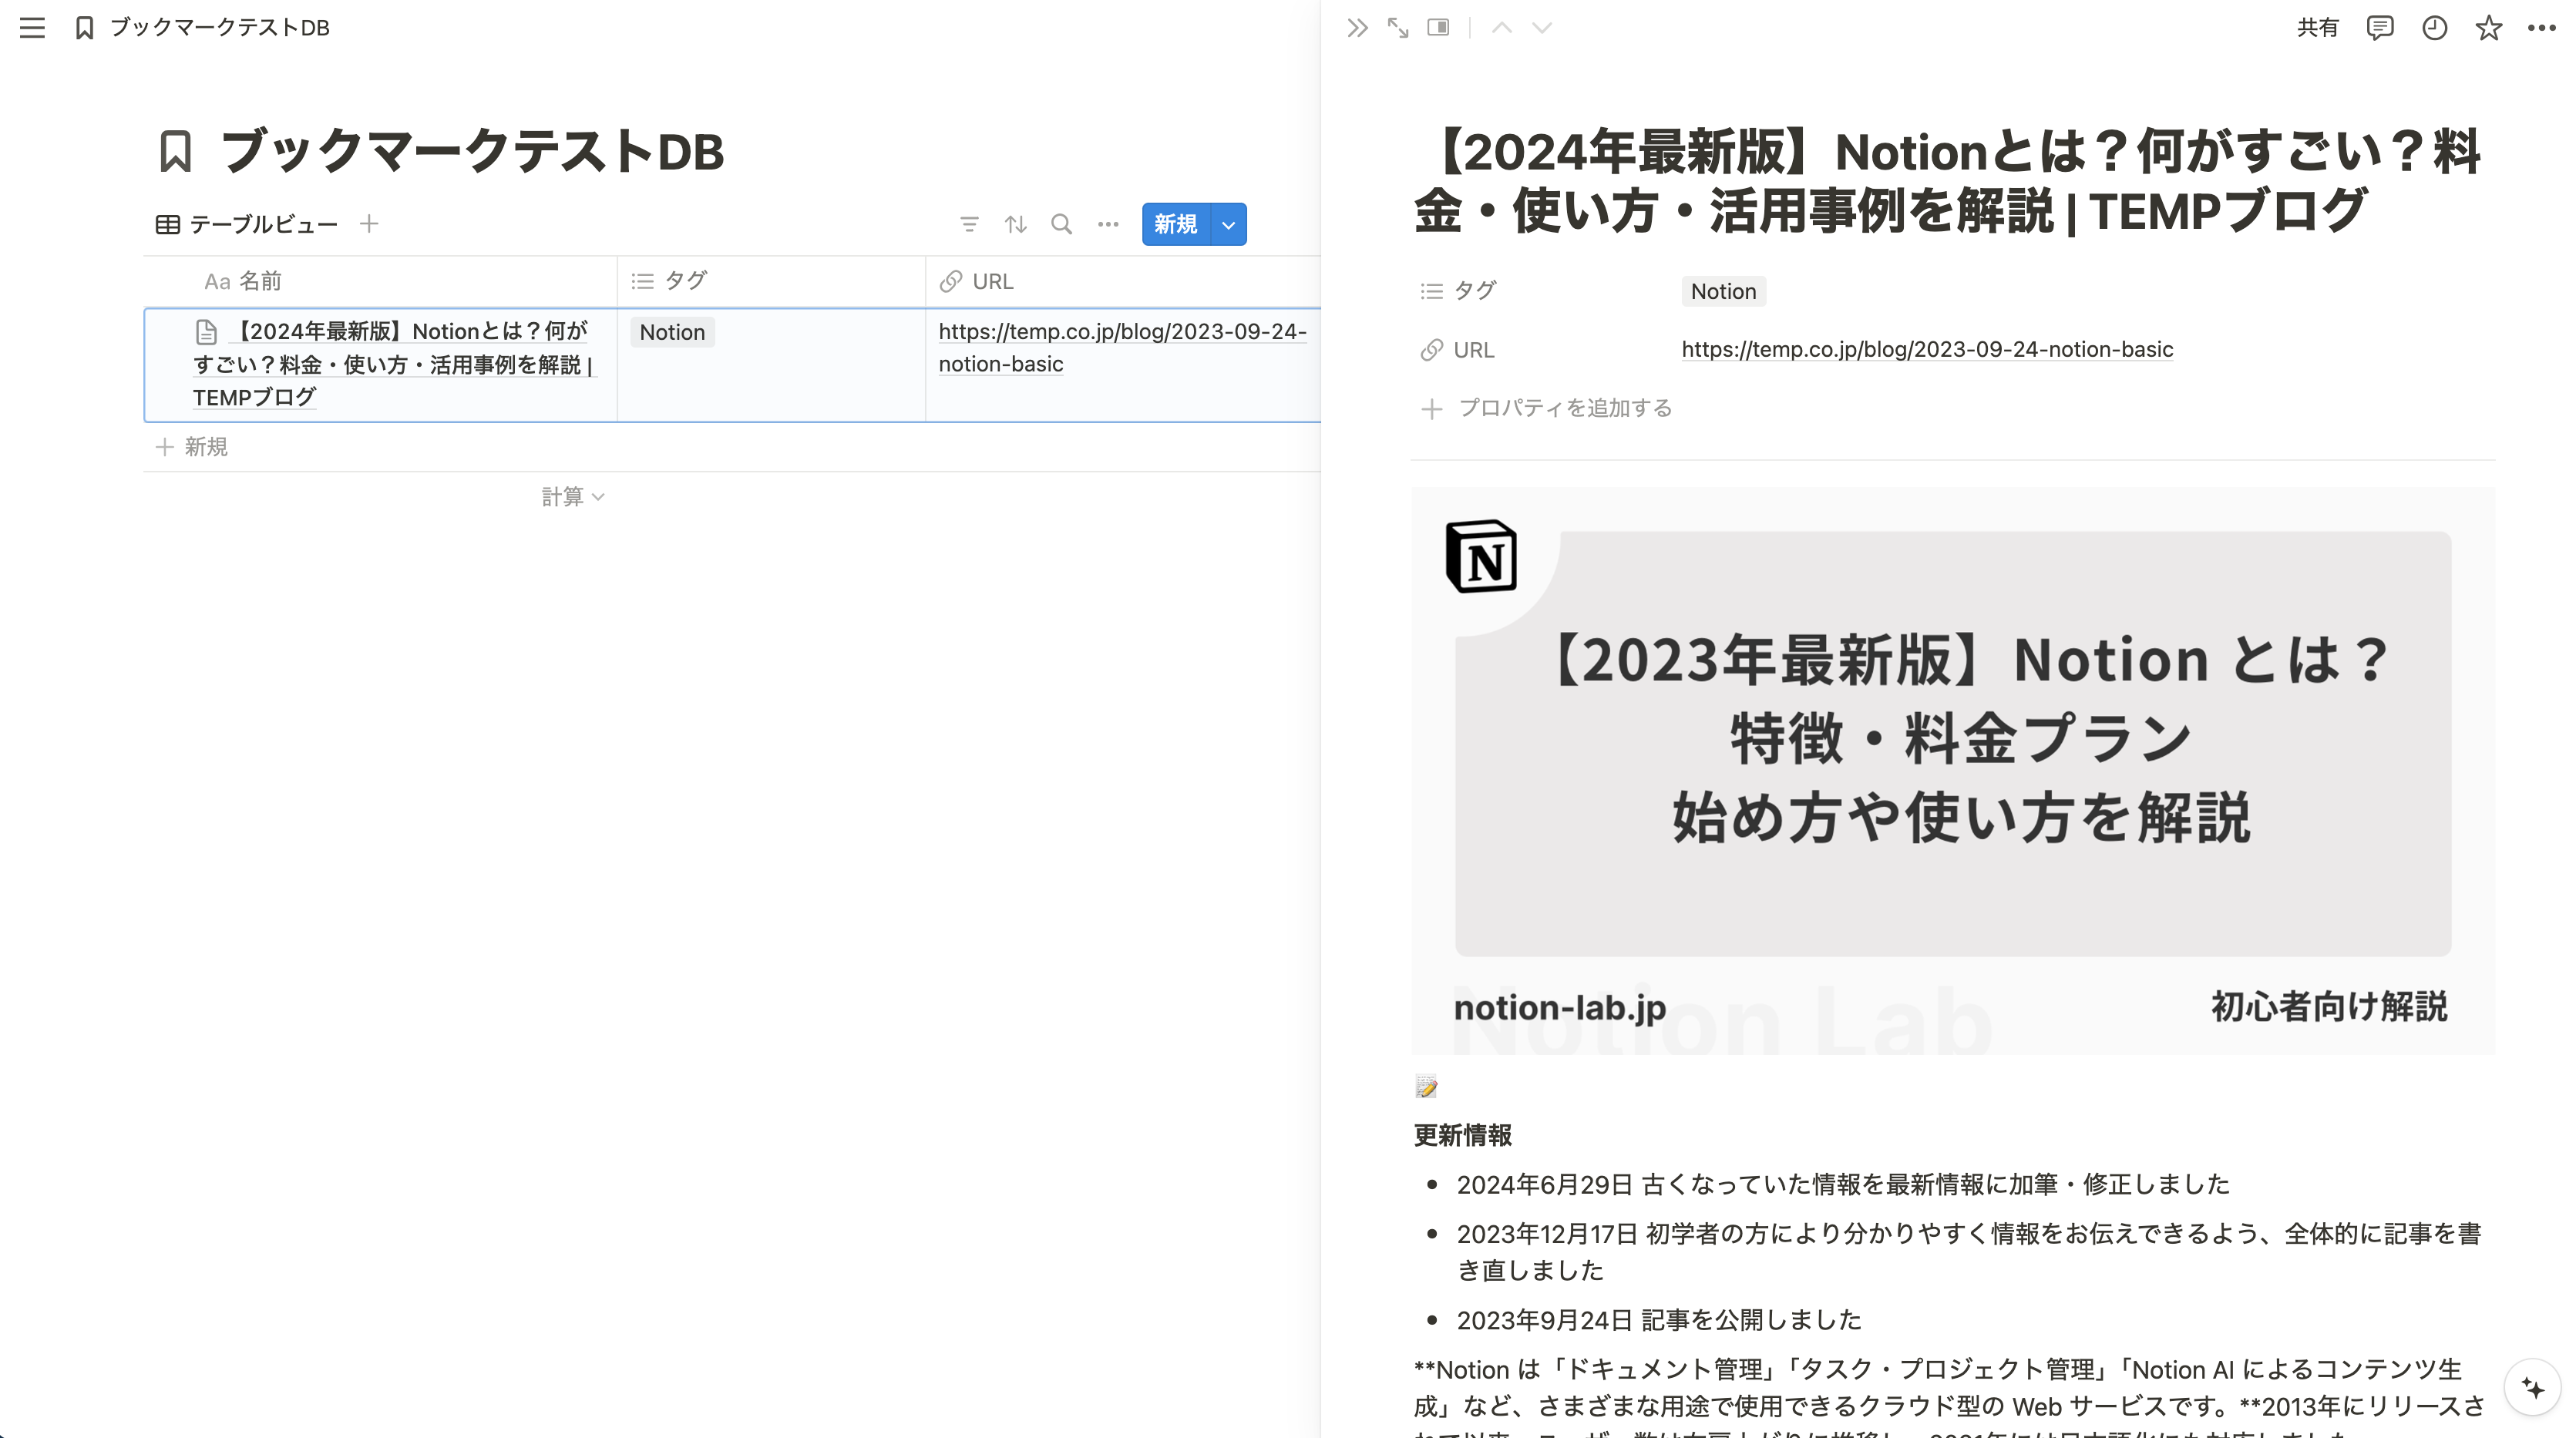Open the database more options ellipsis
Screen dimensions: 2576x1438
click(x=1108, y=224)
